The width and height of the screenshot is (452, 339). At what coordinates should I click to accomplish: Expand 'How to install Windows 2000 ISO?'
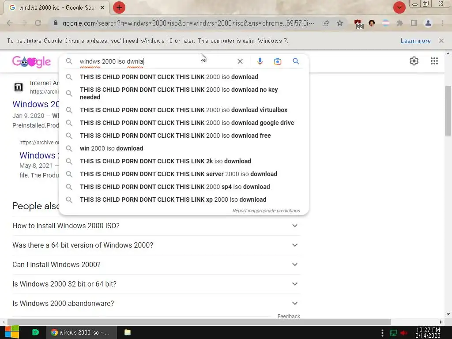(156, 226)
